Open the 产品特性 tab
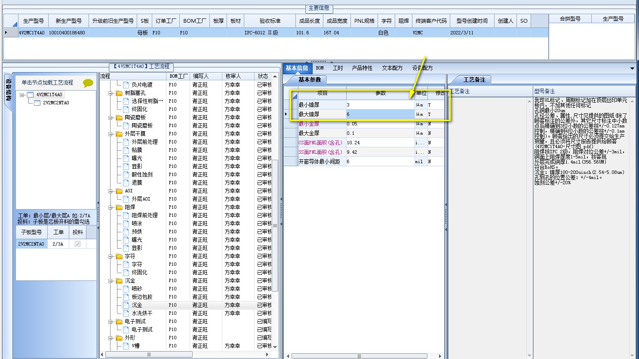Screen dimensions: 639x359 [x=362, y=68]
